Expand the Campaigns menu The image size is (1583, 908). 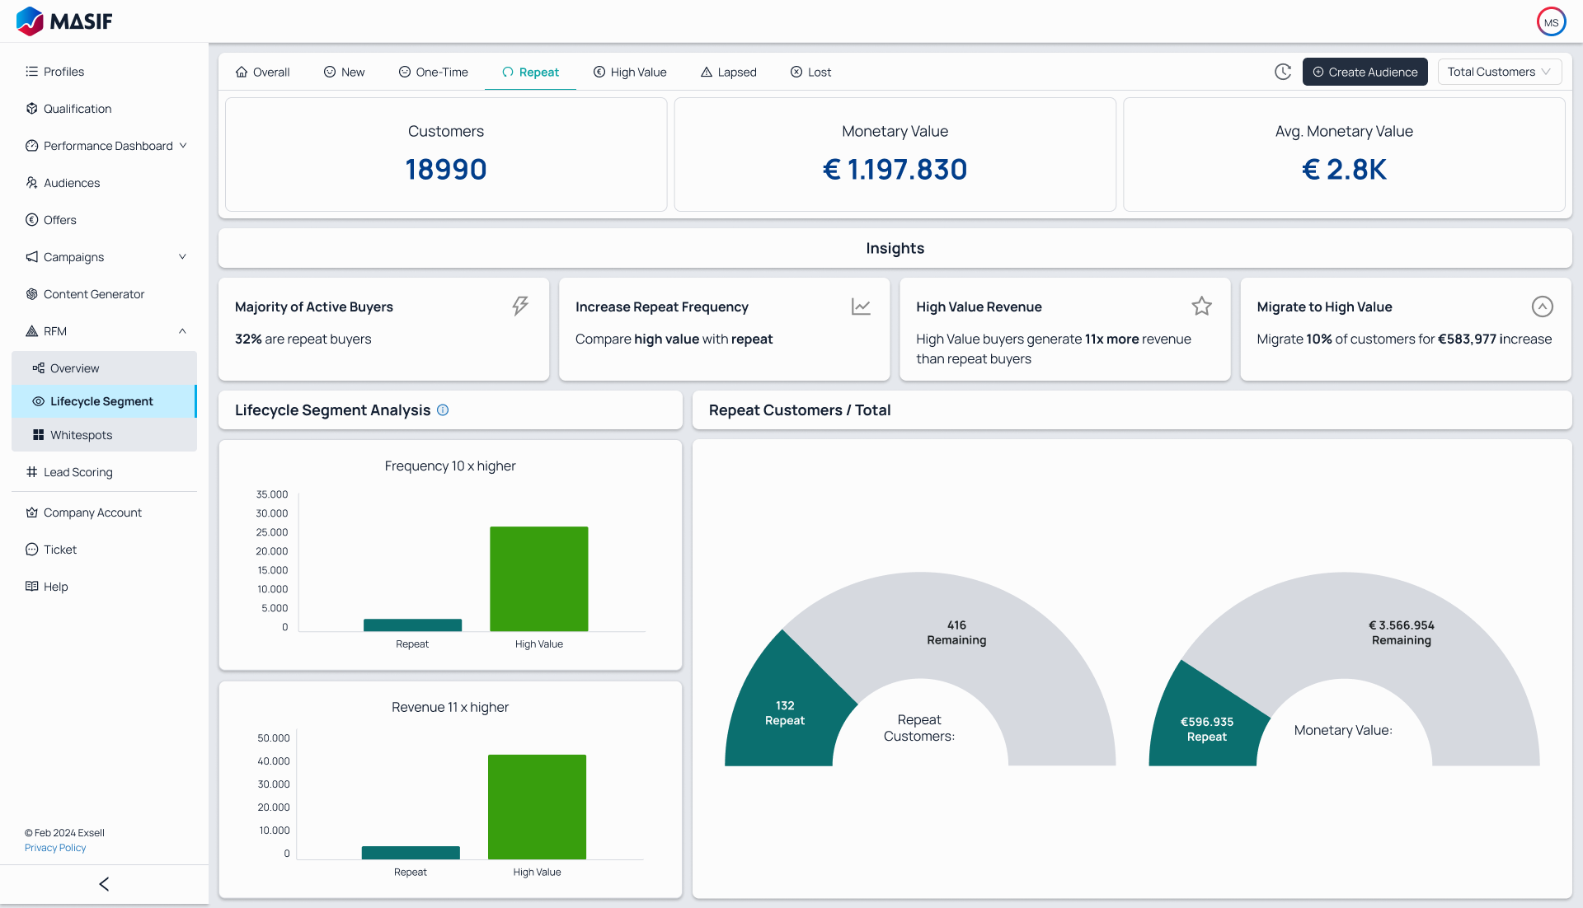[182, 256]
